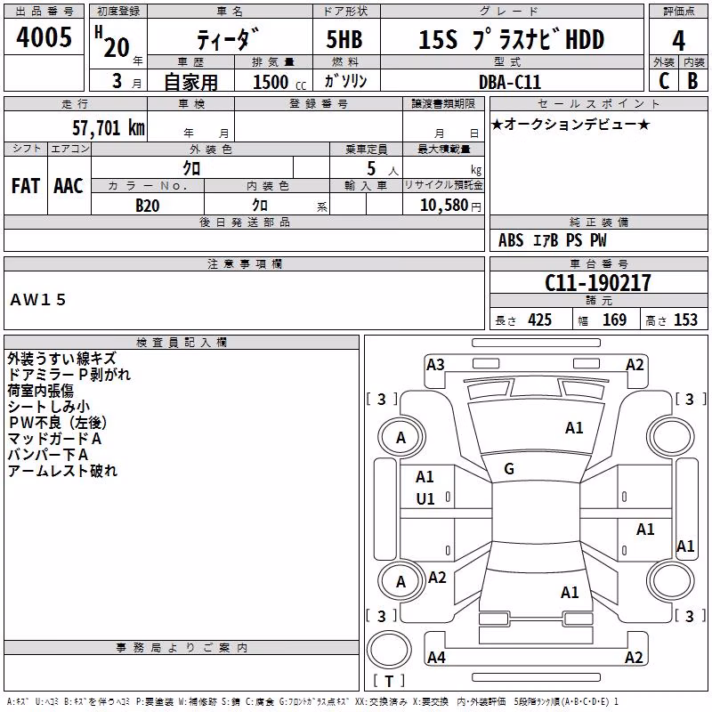Click the G mark on the windshield

tap(509, 469)
